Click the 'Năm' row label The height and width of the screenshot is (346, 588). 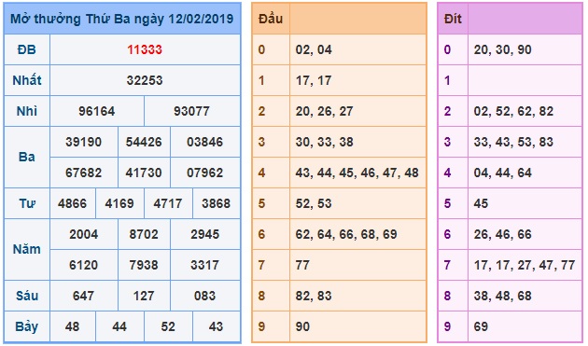pos(27,249)
